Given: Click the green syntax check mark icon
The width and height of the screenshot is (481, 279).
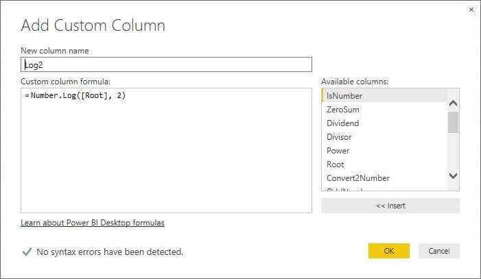Looking at the screenshot, I should [27, 252].
